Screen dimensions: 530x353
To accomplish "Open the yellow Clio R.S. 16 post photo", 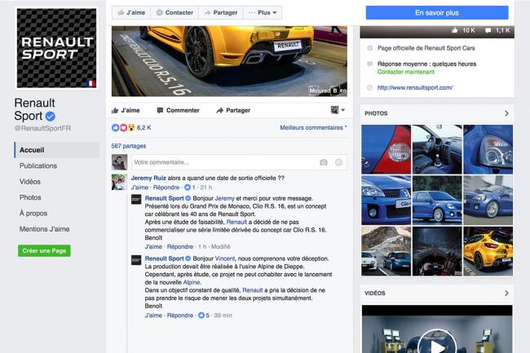I will [229, 61].
